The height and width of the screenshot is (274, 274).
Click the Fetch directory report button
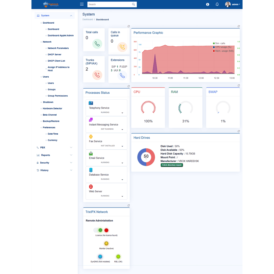tap(172, 165)
